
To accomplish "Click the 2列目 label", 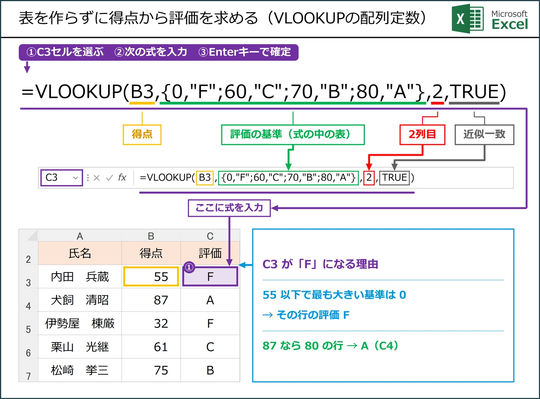I will tap(422, 134).
